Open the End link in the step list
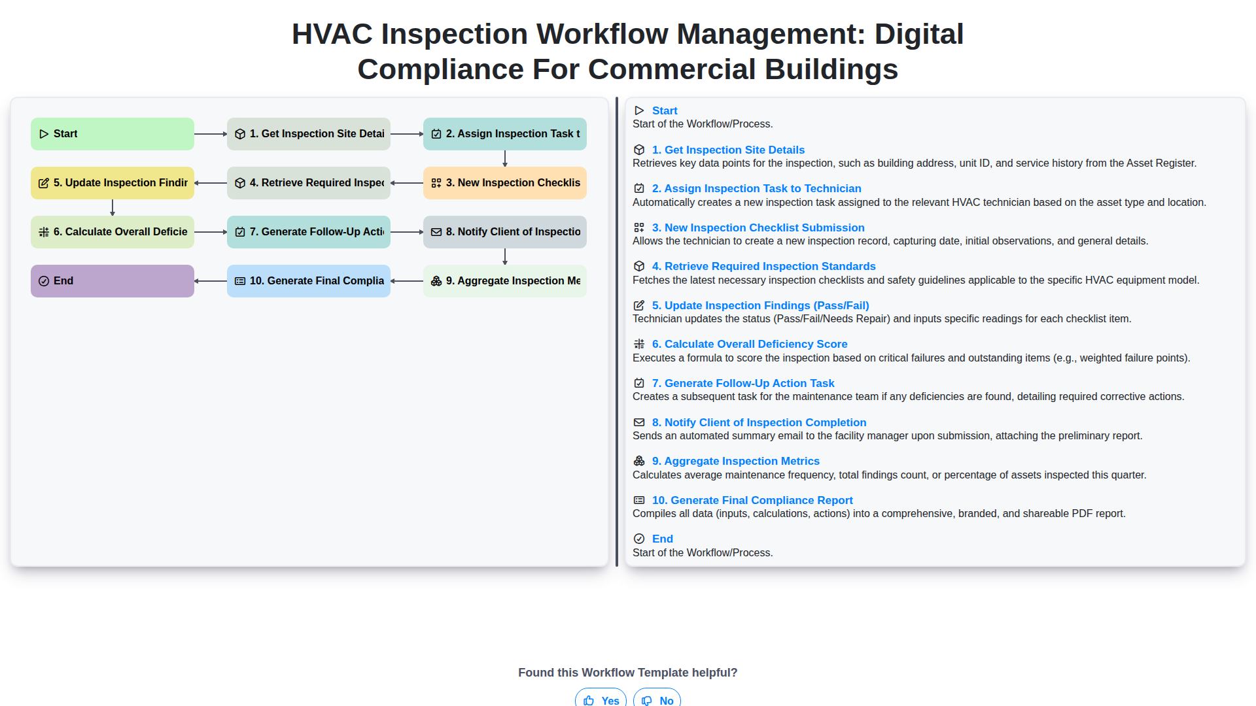The width and height of the screenshot is (1256, 706). (663, 539)
